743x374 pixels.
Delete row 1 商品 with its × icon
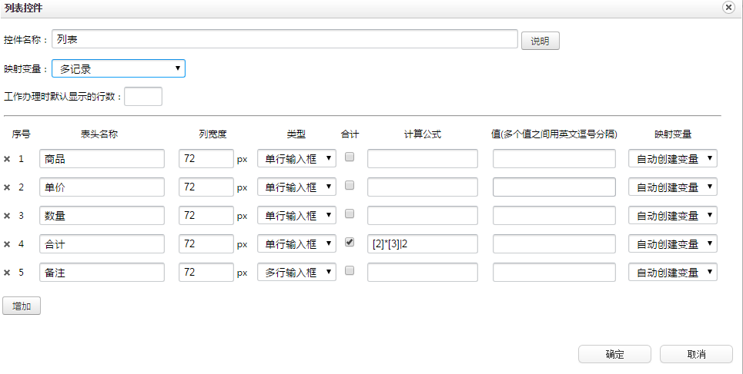[7, 159]
